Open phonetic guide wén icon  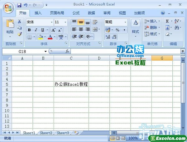tap(61, 37)
